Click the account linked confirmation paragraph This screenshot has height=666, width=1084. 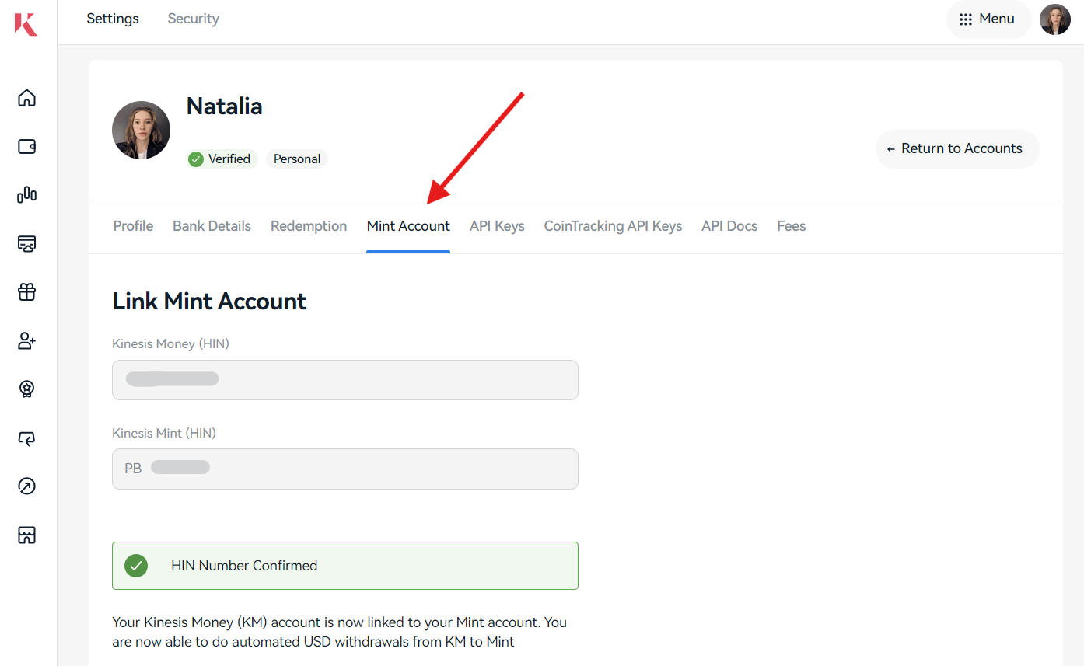(340, 632)
